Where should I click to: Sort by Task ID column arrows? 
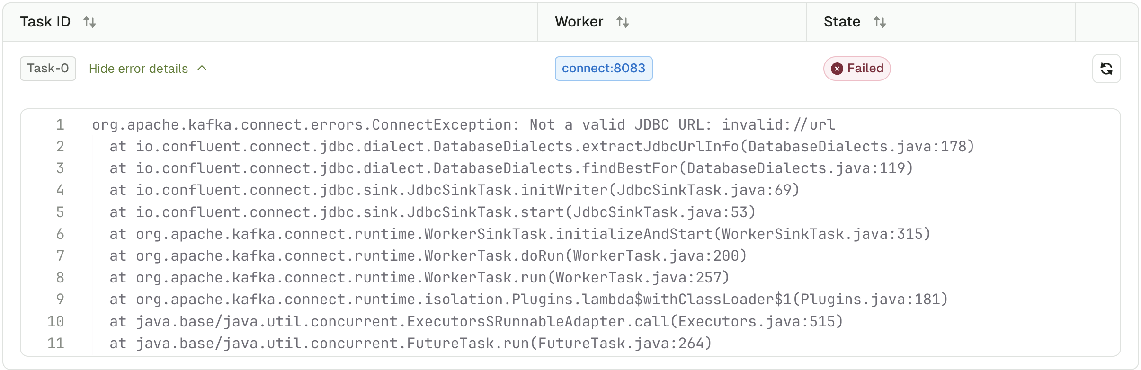[x=89, y=22]
